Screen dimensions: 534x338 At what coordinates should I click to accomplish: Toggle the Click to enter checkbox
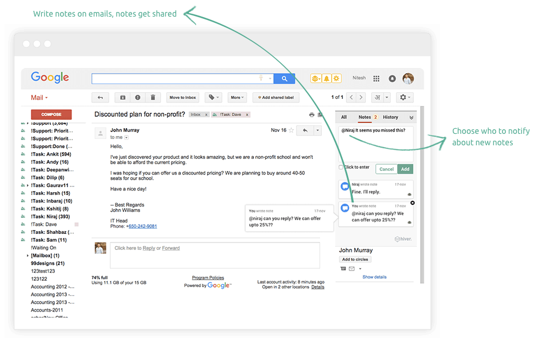pos(341,168)
